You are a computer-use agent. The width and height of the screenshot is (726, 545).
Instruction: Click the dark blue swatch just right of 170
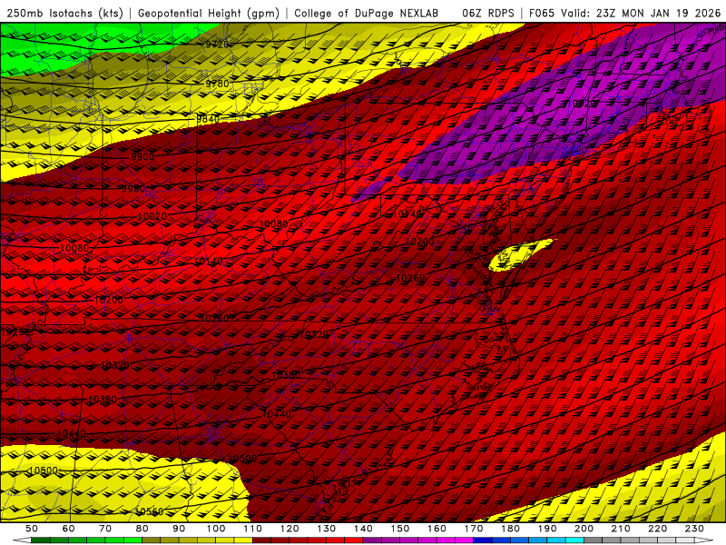pos(483,540)
